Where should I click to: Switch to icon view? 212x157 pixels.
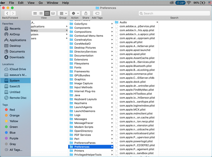(x=35, y=13)
